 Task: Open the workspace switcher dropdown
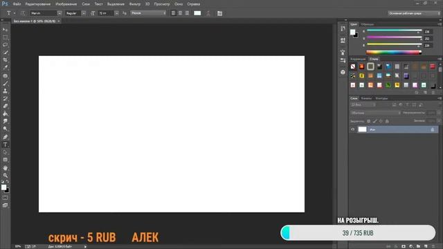[x=414, y=13]
